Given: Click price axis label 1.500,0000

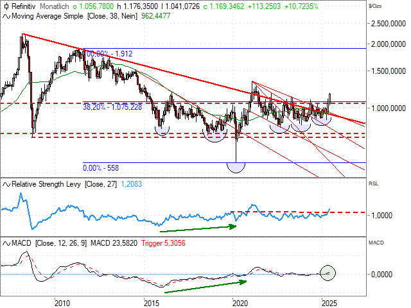Looking at the screenshot, I should 389,71.
